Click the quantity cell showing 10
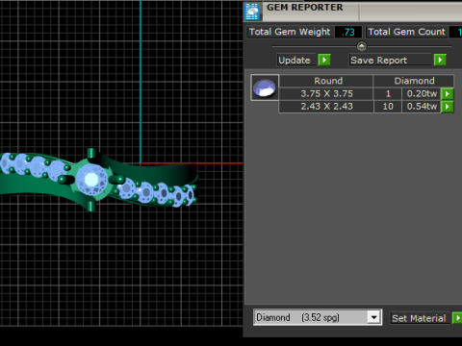This screenshot has height=346, width=462. (x=388, y=107)
